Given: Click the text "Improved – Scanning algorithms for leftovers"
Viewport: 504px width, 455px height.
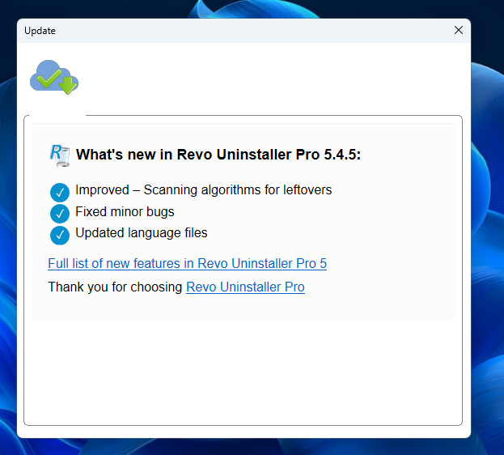Looking at the screenshot, I should [x=204, y=189].
